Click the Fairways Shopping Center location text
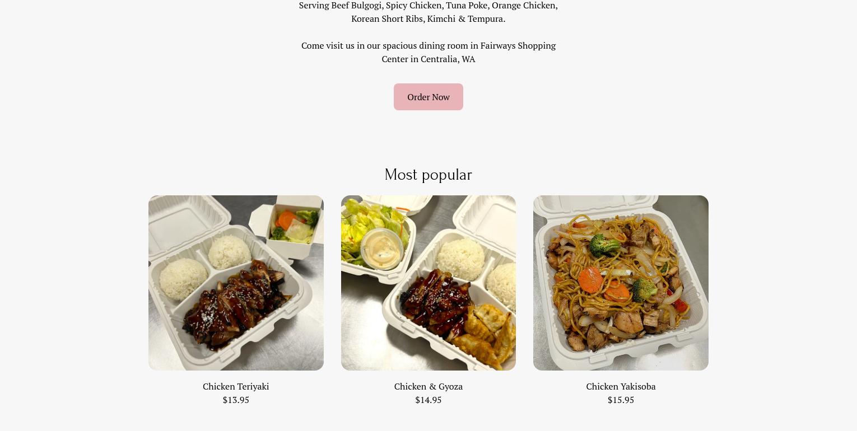This screenshot has height=431, width=857. 428,52
